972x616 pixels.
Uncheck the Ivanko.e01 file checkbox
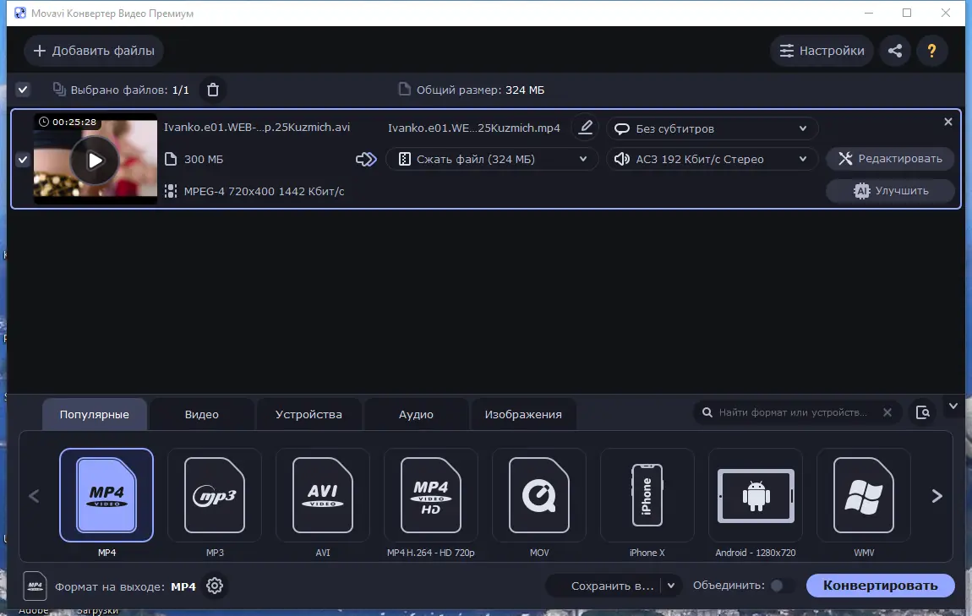click(x=23, y=159)
